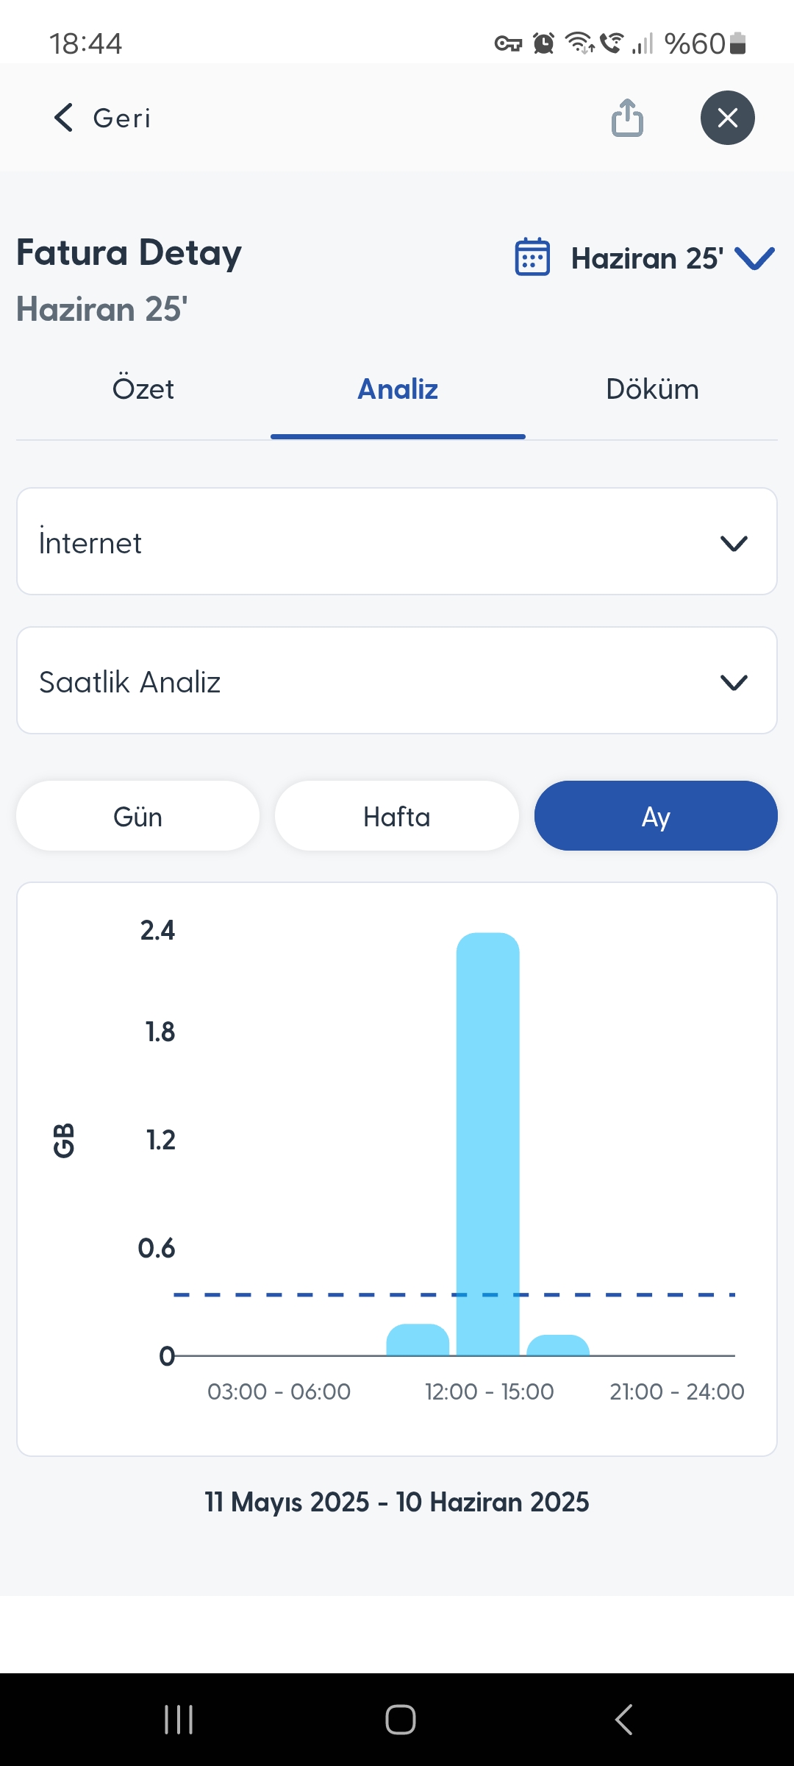
Task: Tap the back arrow chevron icon
Action: pyautogui.click(x=64, y=118)
